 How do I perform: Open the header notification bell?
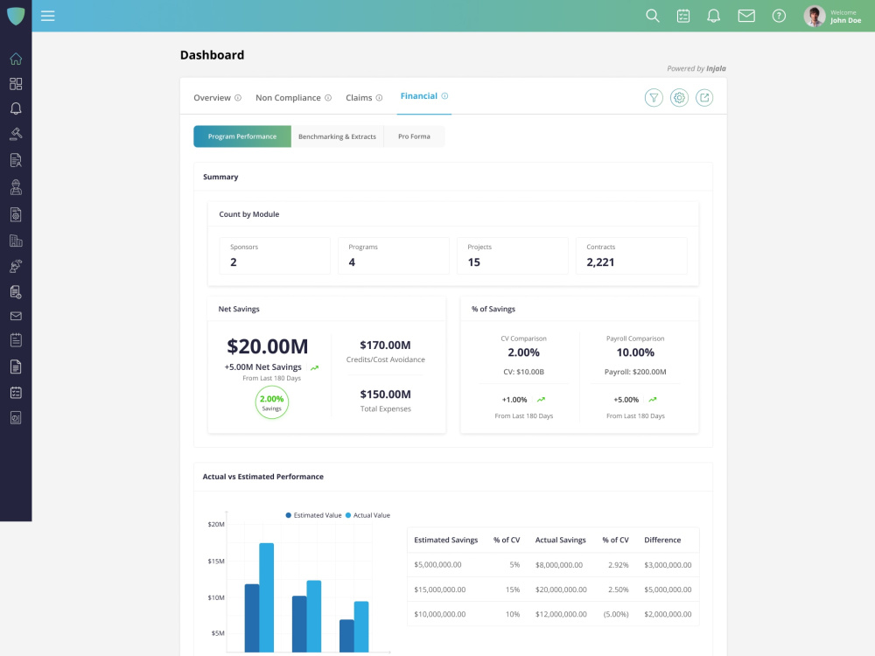click(x=713, y=16)
